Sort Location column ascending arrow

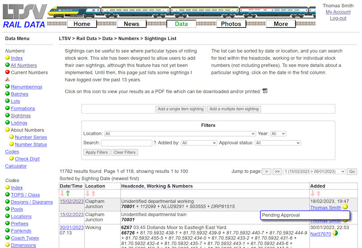[93, 193]
